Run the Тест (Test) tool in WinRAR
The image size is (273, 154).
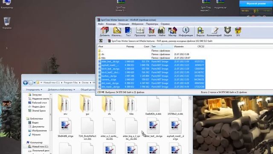[128, 32]
